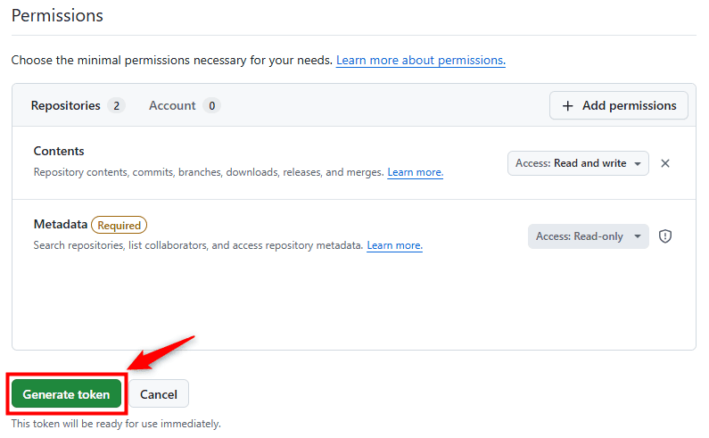Image resolution: width=709 pixels, height=438 pixels.
Task: Remove the Contents permission with the X icon
Action: [x=664, y=163]
